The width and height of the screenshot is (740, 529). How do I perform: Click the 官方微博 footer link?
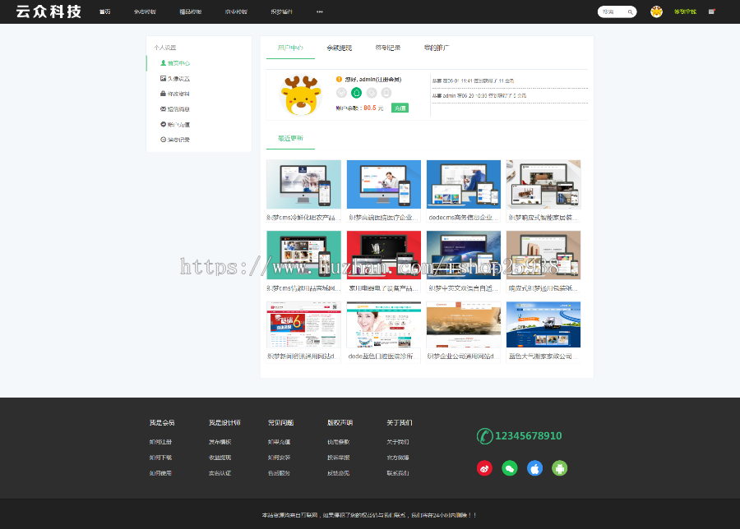tap(398, 458)
